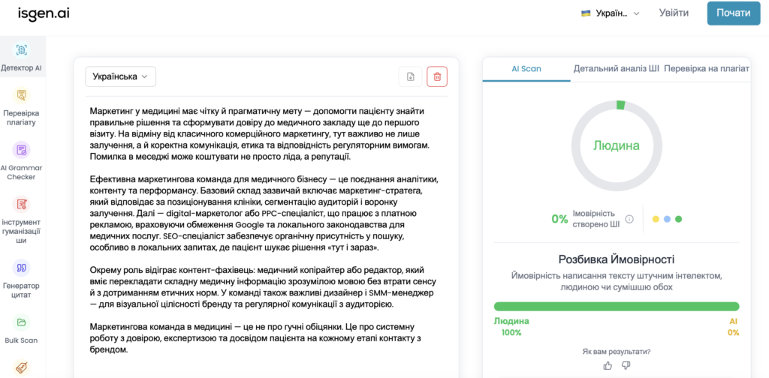
Task: Click the AI 0% label
Action: click(x=733, y=327)
